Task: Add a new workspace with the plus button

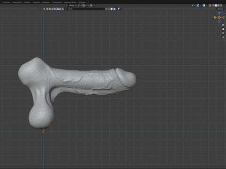Action: [x=88, y=2]
